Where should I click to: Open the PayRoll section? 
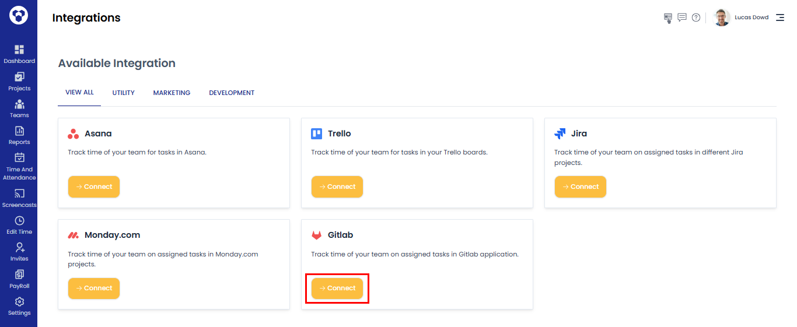(x=19, y=279)
